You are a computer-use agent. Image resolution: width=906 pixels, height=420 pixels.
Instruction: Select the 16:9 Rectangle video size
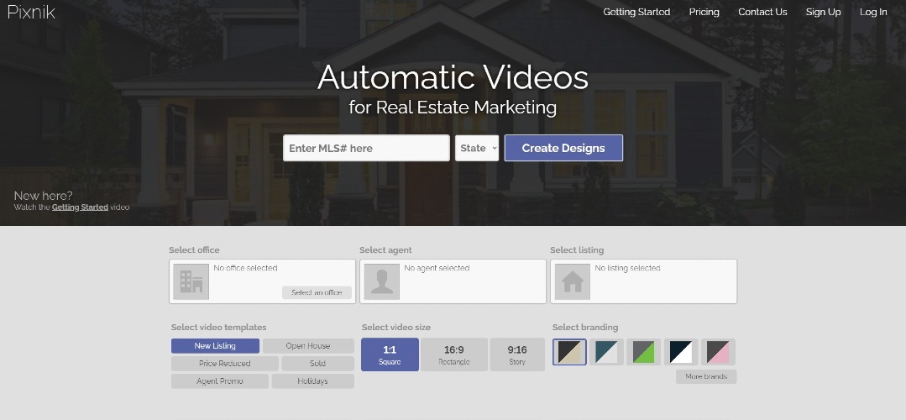453,354
